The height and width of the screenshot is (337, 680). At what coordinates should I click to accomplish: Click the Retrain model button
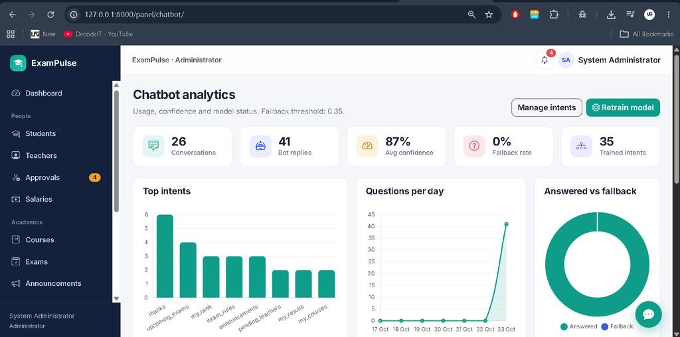coord(623,107)
